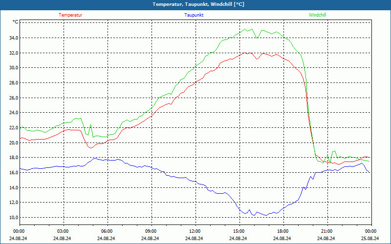The image size is (391, 244).
Task: Click the '18,0' y-axis value
Action: (x=14, y=158)
